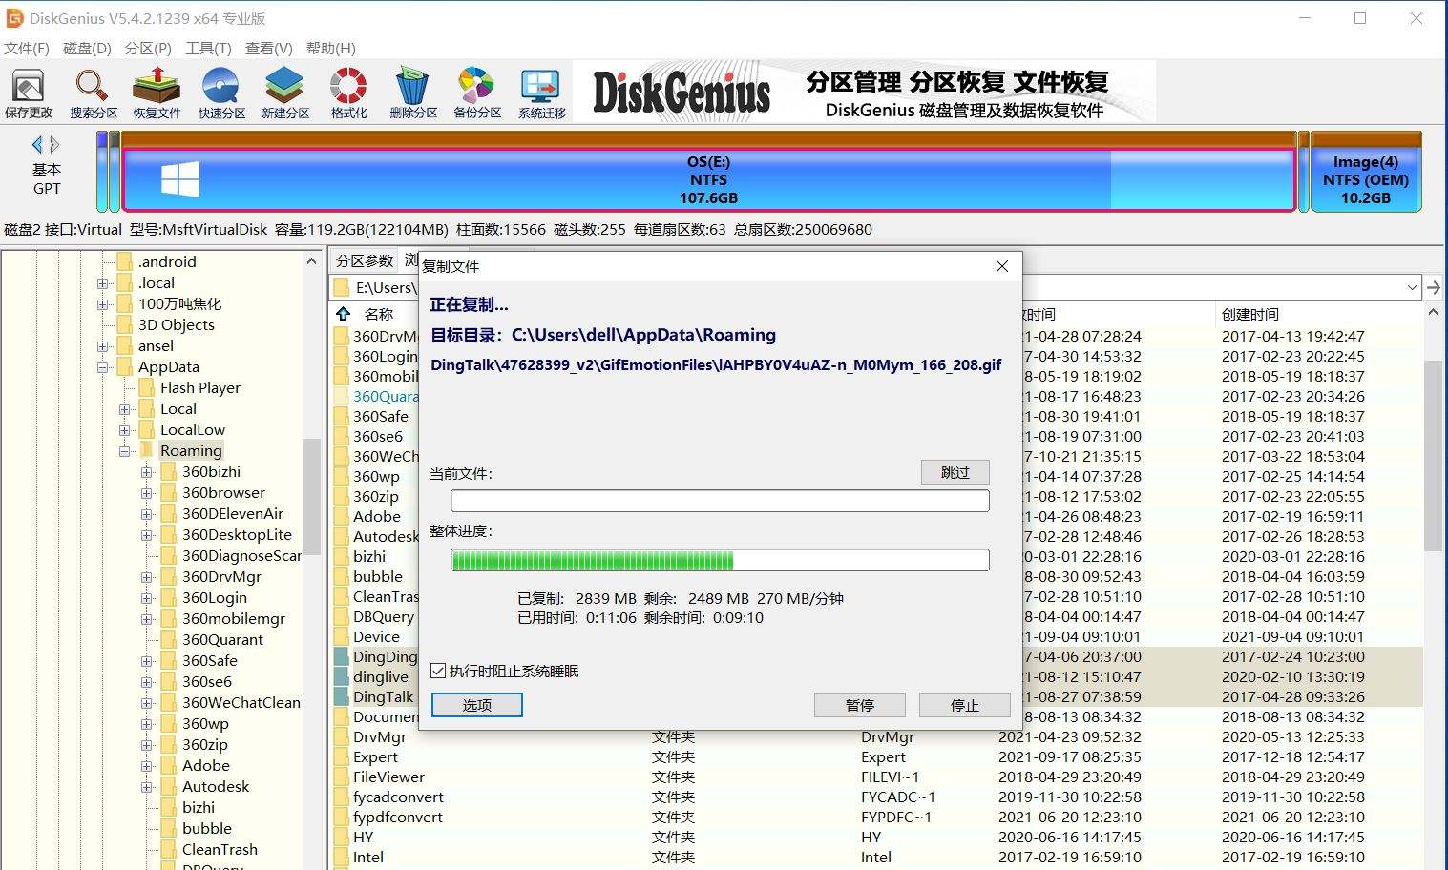Click creation time 2017-04-13 19:42:47
This screenshot has height=870, width=1448.
pos(1293,336)
